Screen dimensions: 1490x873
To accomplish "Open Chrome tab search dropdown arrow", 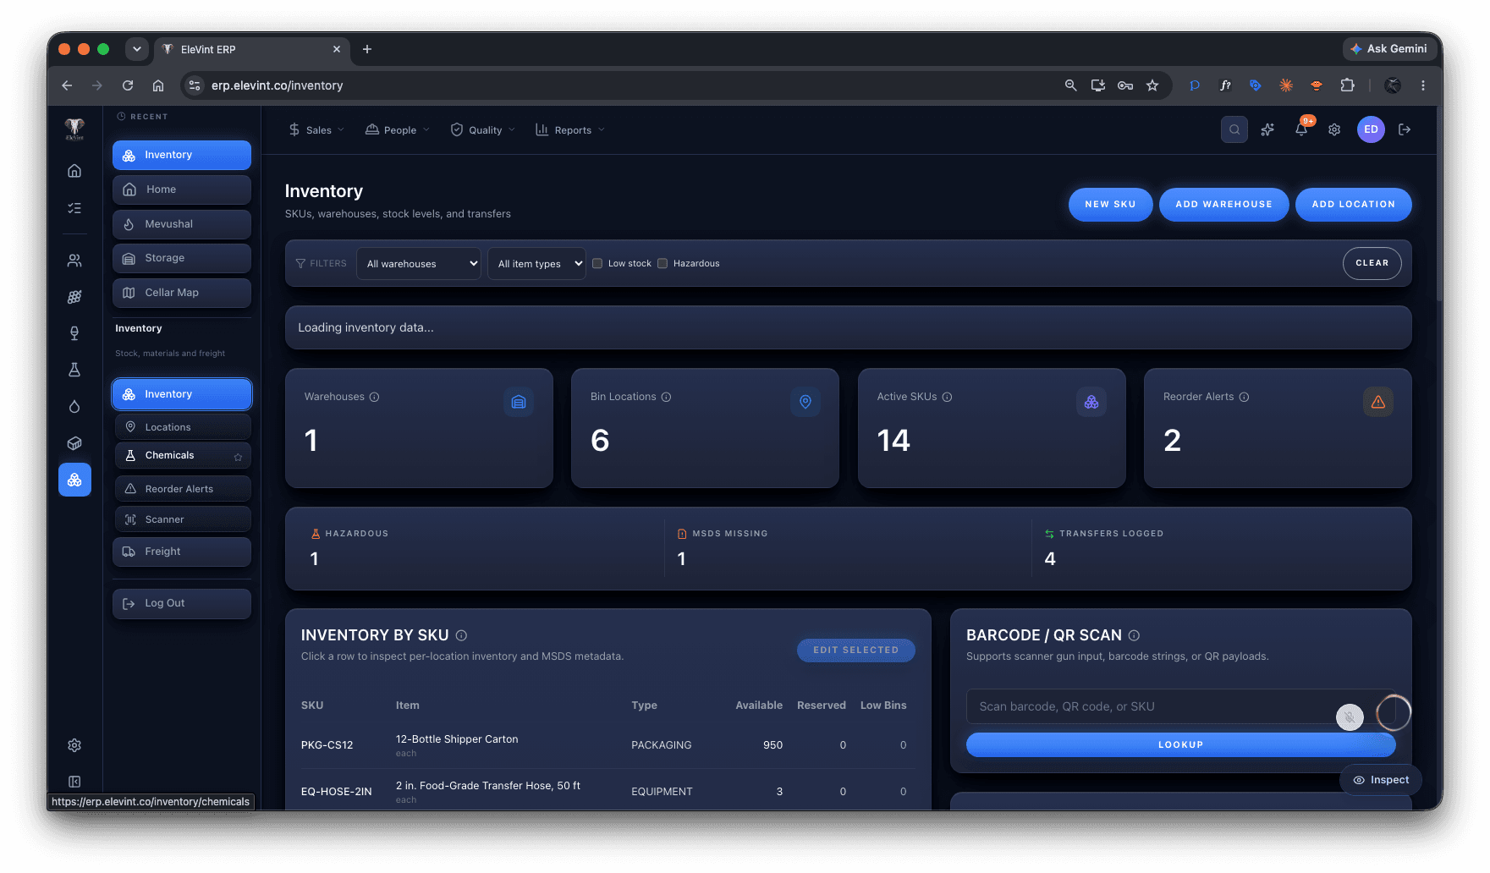I will tap(136, 49).
